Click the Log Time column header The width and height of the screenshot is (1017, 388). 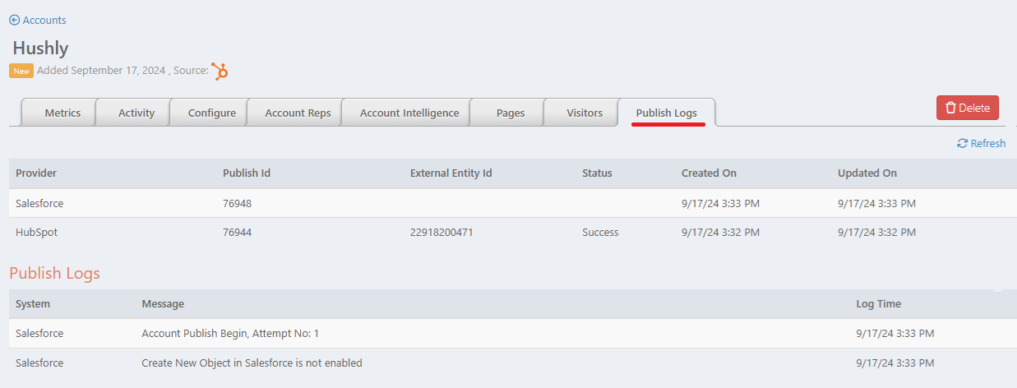[x=879, y=304]
